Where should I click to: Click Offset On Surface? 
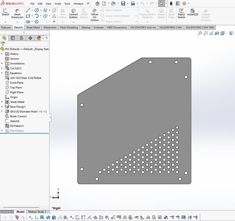[95, 15]
